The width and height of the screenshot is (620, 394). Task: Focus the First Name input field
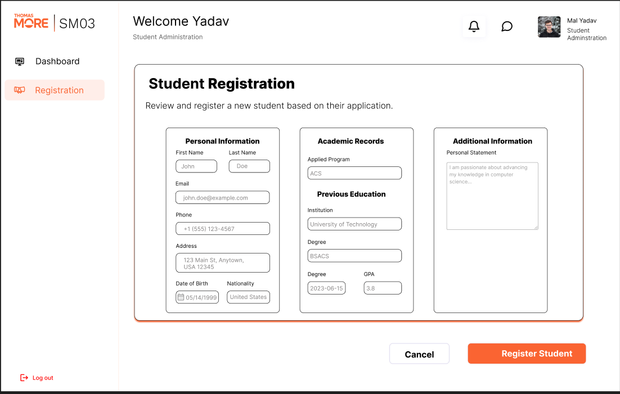196,166
